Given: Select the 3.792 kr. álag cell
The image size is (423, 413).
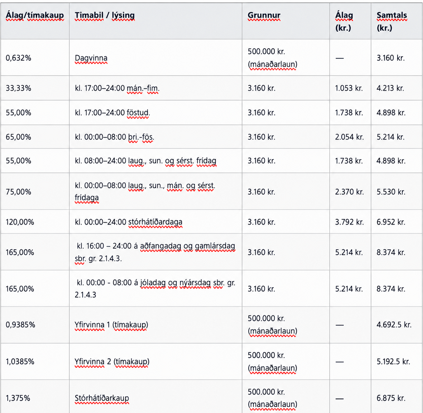Looking at the screenshot, I should (x=350, y=222).
